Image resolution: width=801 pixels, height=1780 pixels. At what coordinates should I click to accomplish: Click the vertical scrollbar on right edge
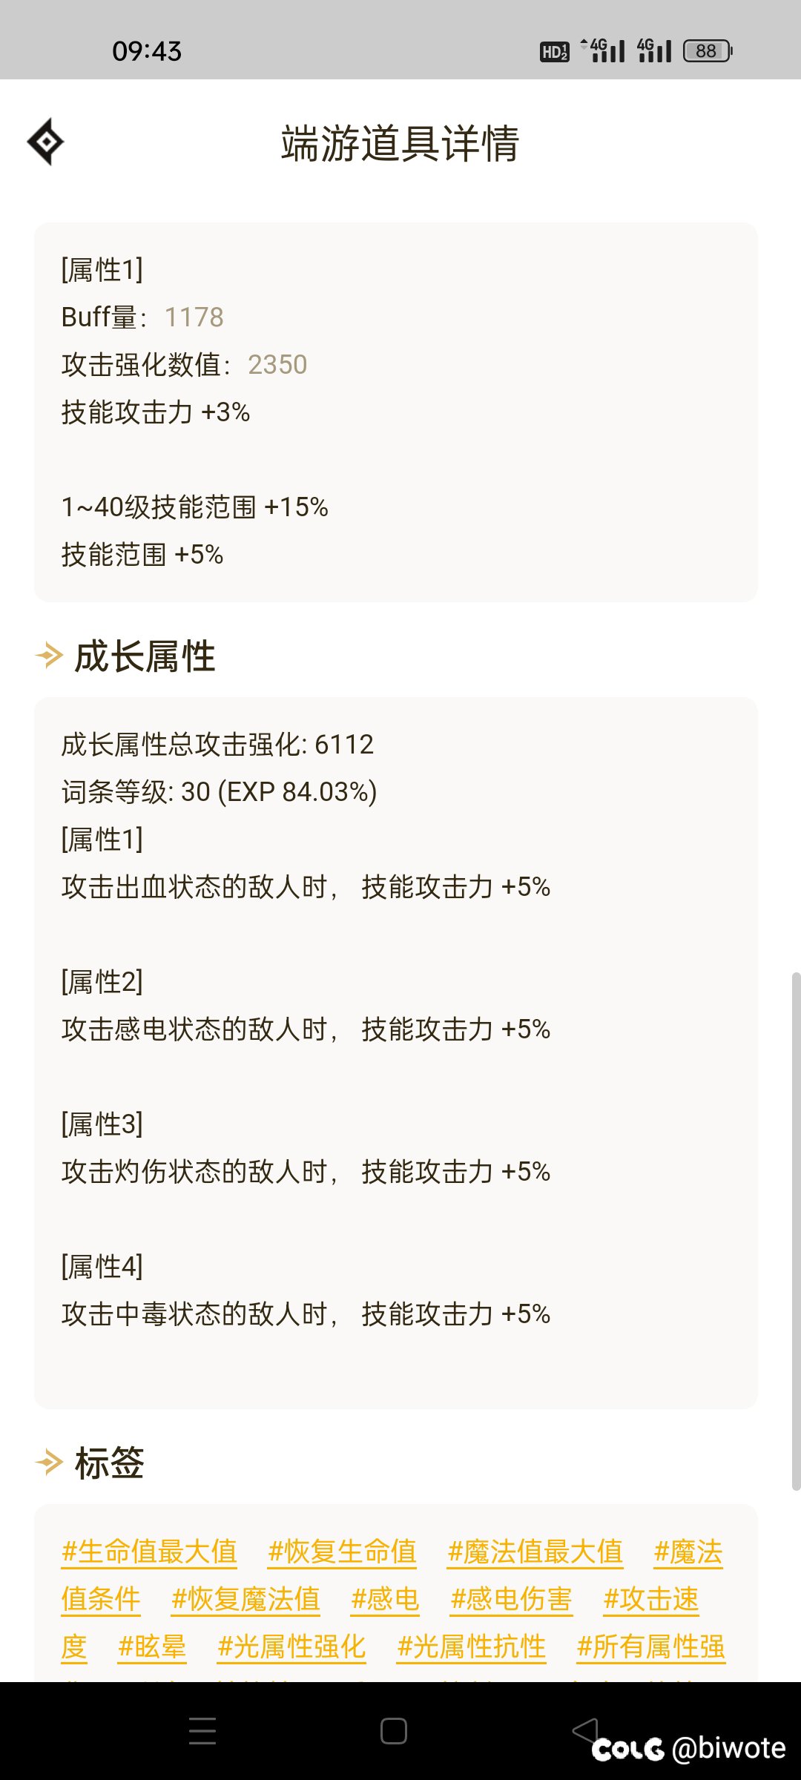796,1231
